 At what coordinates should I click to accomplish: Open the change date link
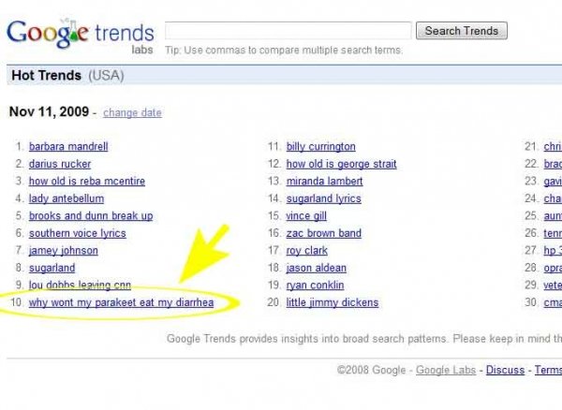132,112
